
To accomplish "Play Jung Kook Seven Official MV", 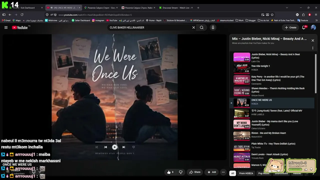I will (272, 113).
